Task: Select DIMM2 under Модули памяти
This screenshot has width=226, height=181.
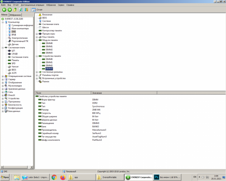Action: [x=49, y=50]
